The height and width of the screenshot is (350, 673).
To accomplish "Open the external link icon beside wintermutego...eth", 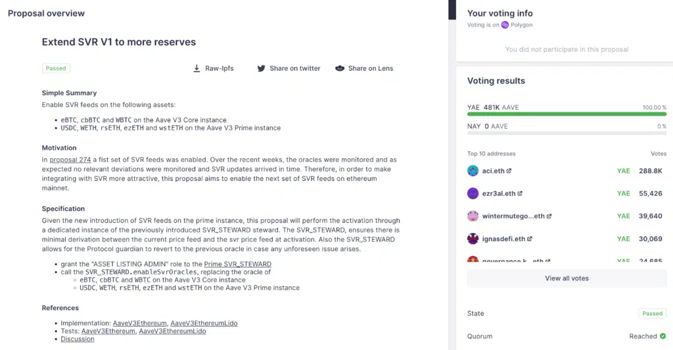I will coord(549,216).
